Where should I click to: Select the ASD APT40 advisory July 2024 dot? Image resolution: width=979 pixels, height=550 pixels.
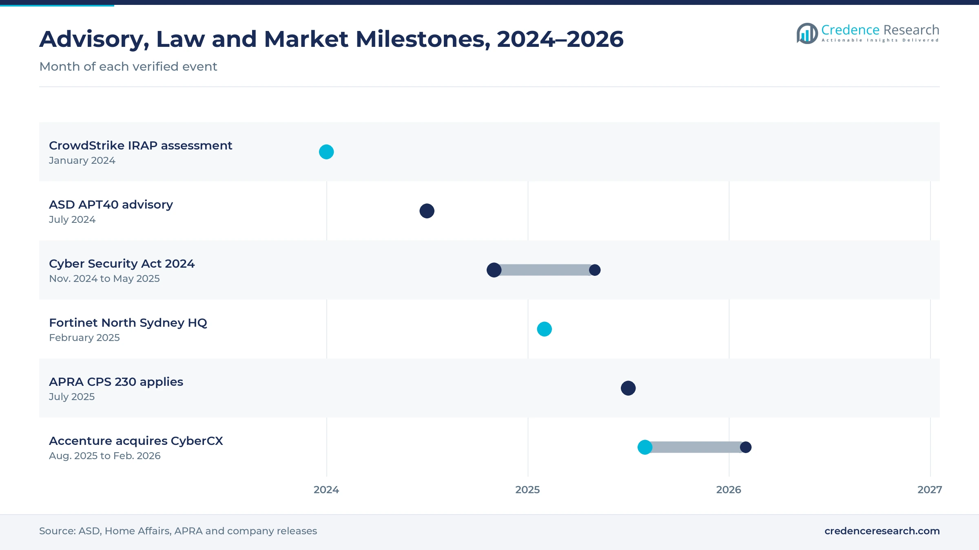pyautogui.click(x=427, y=211)
